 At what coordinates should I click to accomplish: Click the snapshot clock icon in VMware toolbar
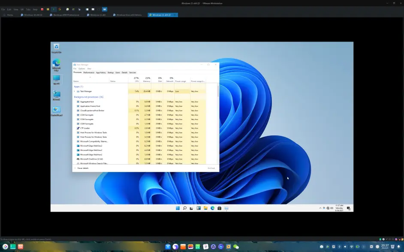pyautogui.click(x=67, y=9)
